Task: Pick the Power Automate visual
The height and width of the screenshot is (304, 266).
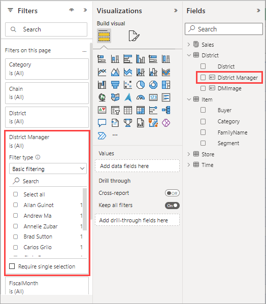Action: click(x=102, y=136)
